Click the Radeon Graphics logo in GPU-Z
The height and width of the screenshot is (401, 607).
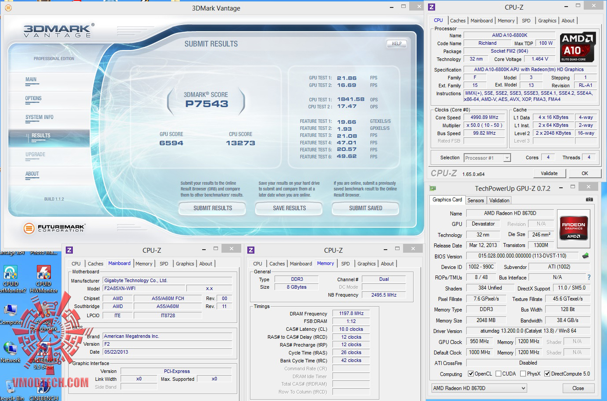(573, 228)
